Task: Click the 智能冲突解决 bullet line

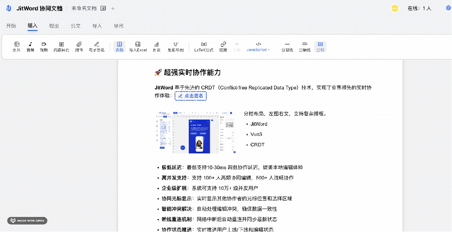Action: [219, 209]
